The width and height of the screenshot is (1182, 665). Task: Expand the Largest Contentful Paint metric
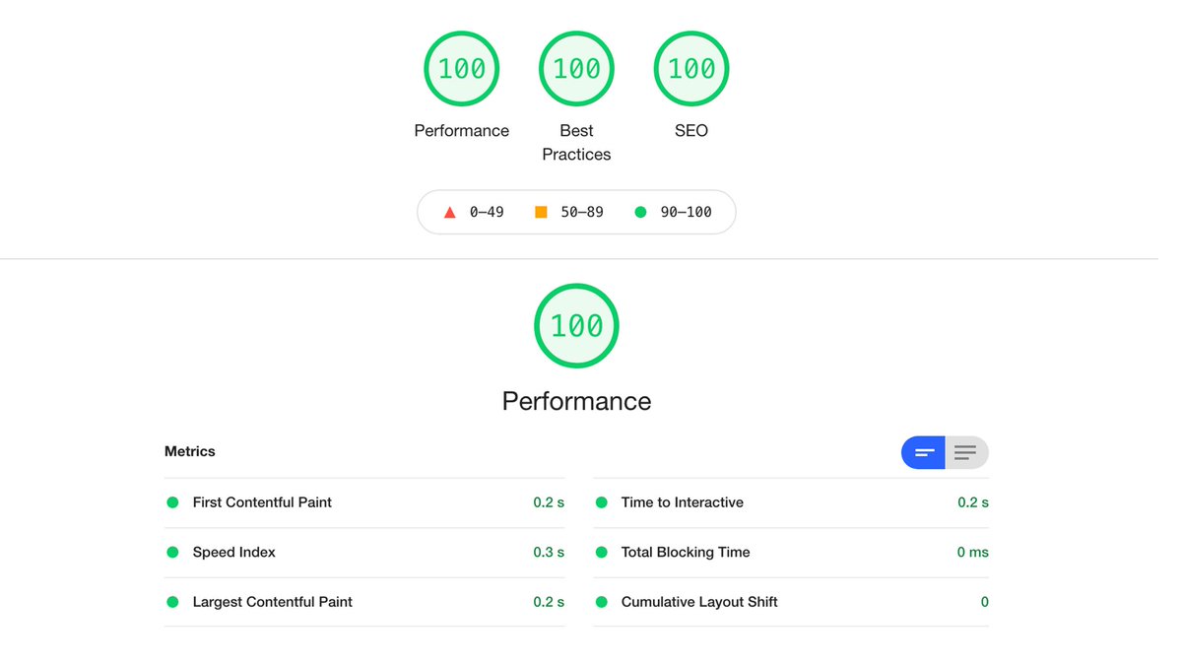(364, 602)
